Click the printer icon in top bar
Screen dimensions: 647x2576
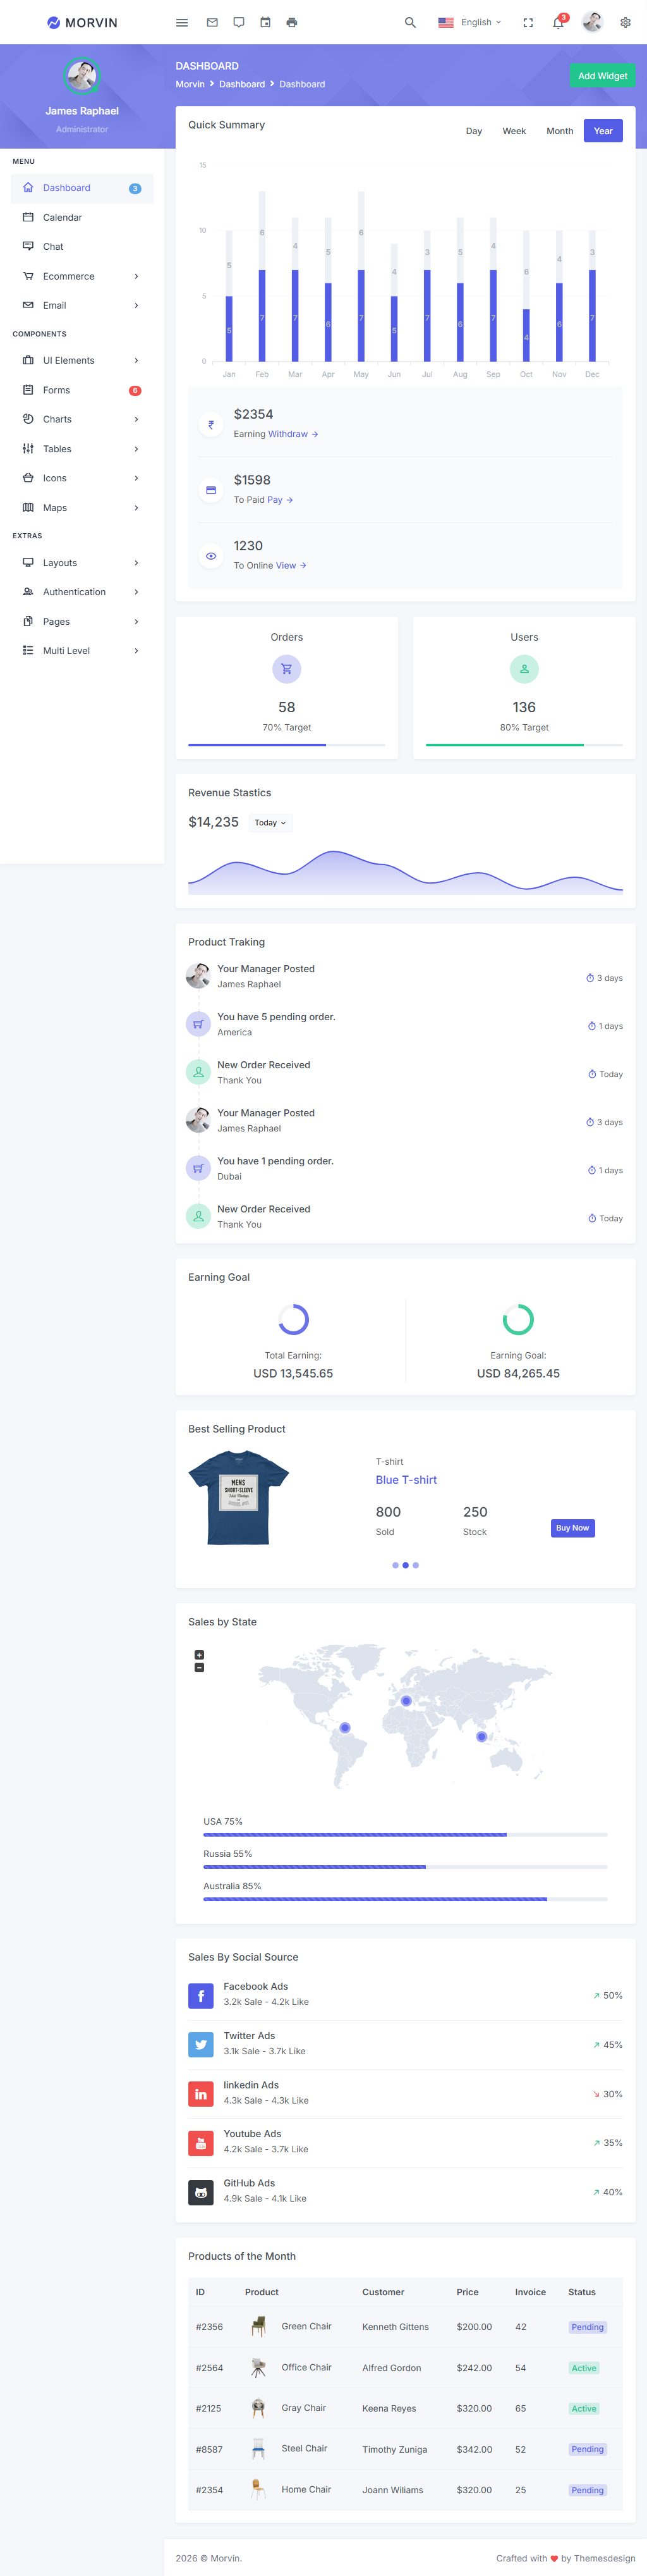(x=291, y=22)
